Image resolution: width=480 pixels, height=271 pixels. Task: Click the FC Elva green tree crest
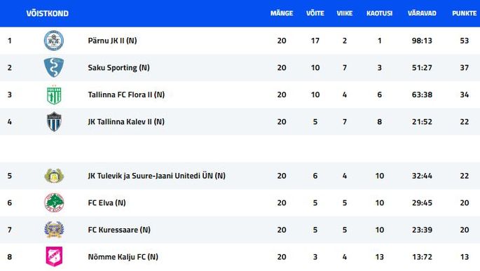click(x=54, y=202)
